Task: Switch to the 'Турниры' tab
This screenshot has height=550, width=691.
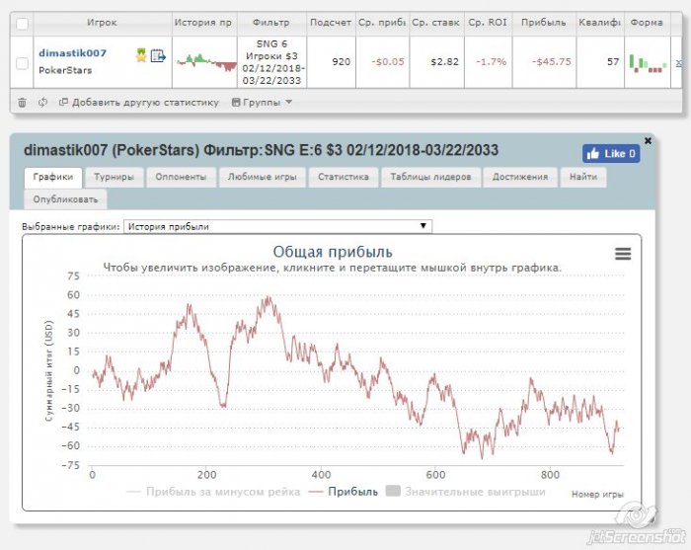Action: pyautogui.click(x=115, y=177)
